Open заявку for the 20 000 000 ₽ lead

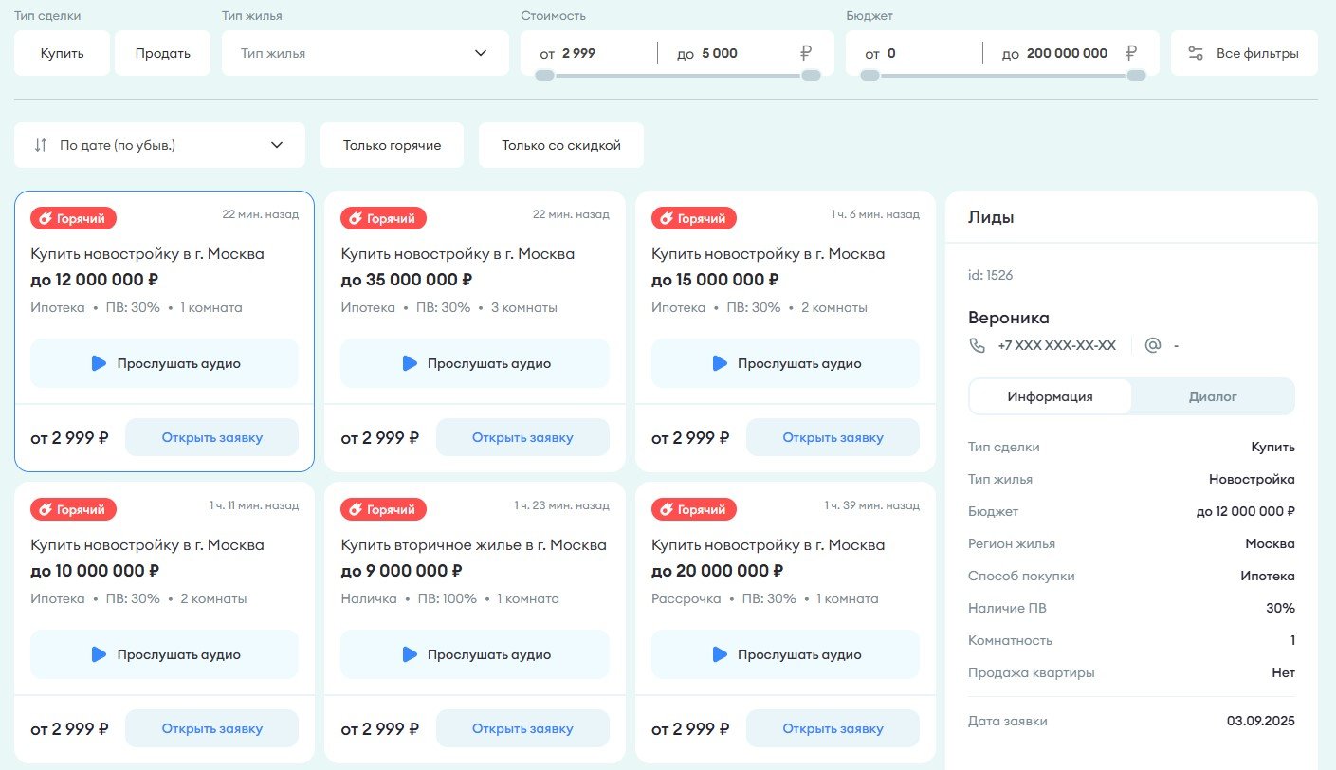click(x=833, y=728)
